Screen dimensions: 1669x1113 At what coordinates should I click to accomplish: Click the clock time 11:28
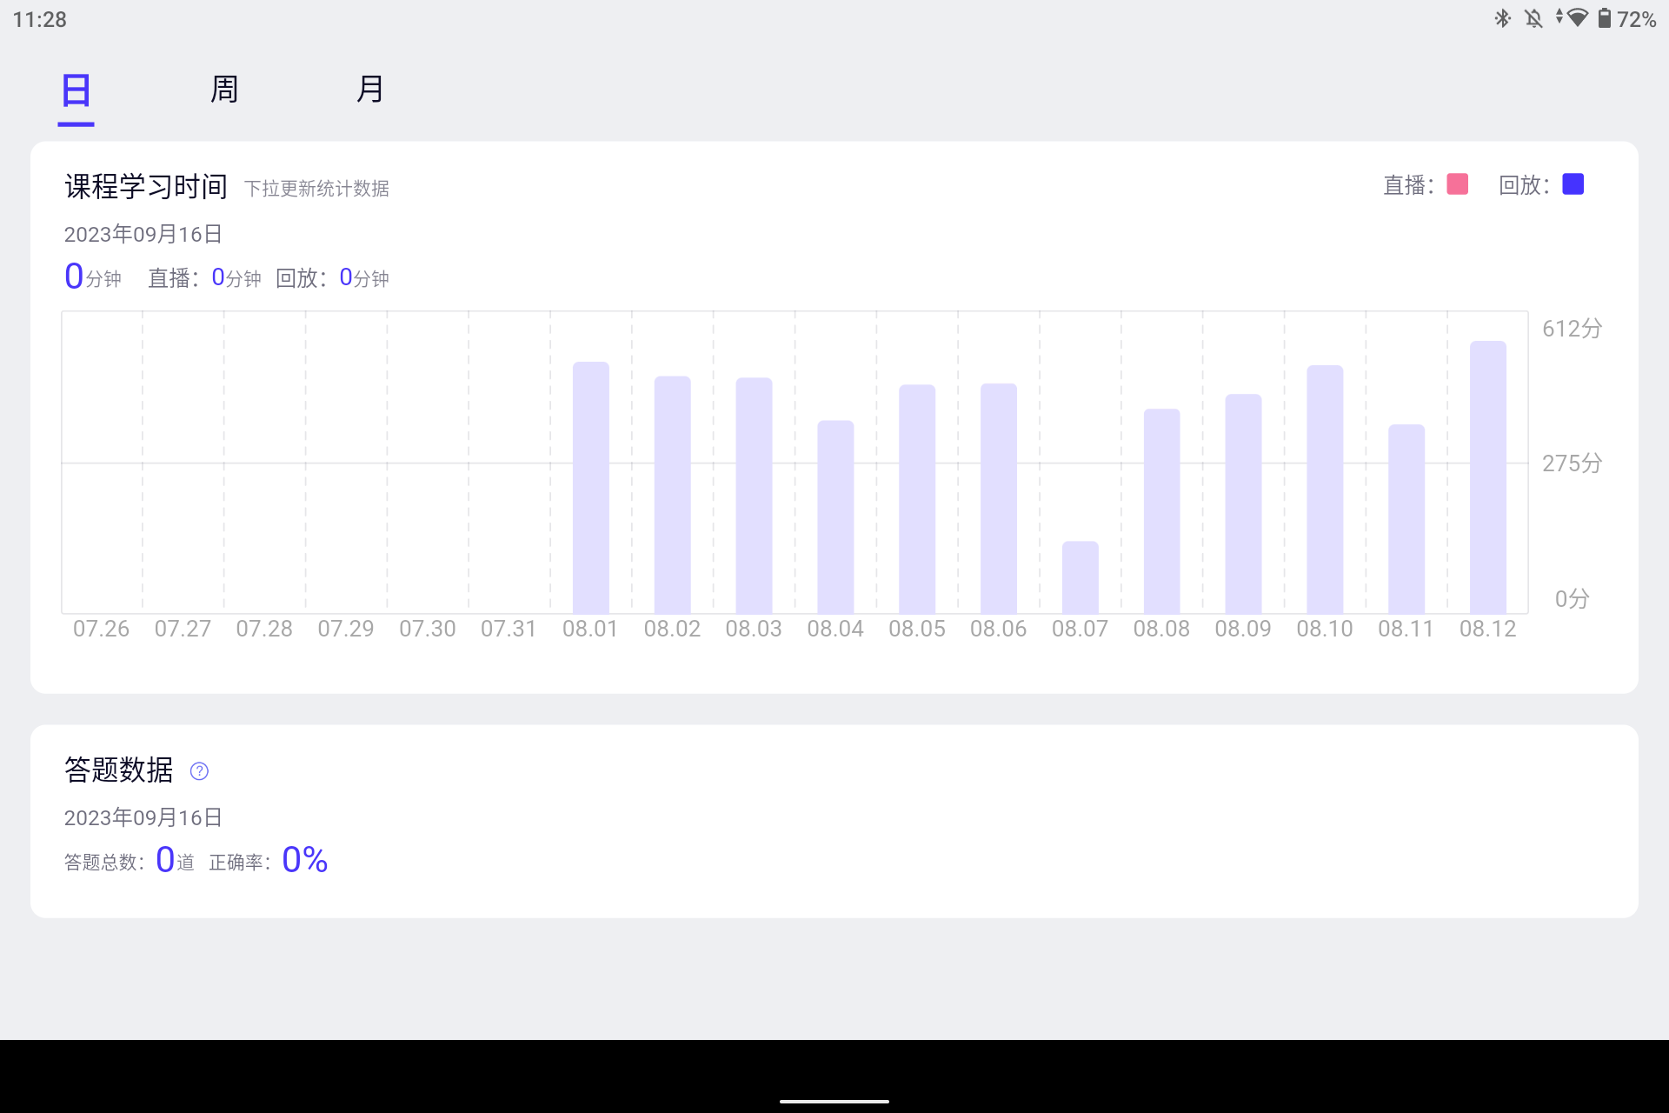(40, 19)
